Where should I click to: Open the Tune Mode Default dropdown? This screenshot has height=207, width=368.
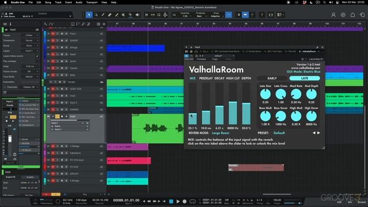pos(30,76)
